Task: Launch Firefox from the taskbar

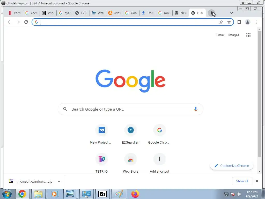Action: point(135,194)
